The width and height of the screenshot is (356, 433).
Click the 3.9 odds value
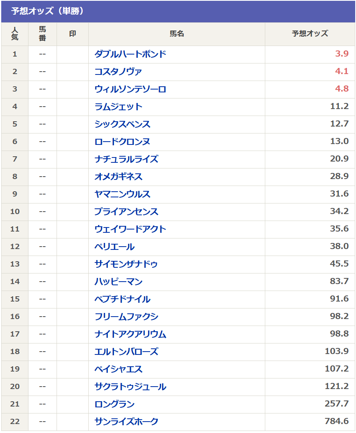pos(342,54)
